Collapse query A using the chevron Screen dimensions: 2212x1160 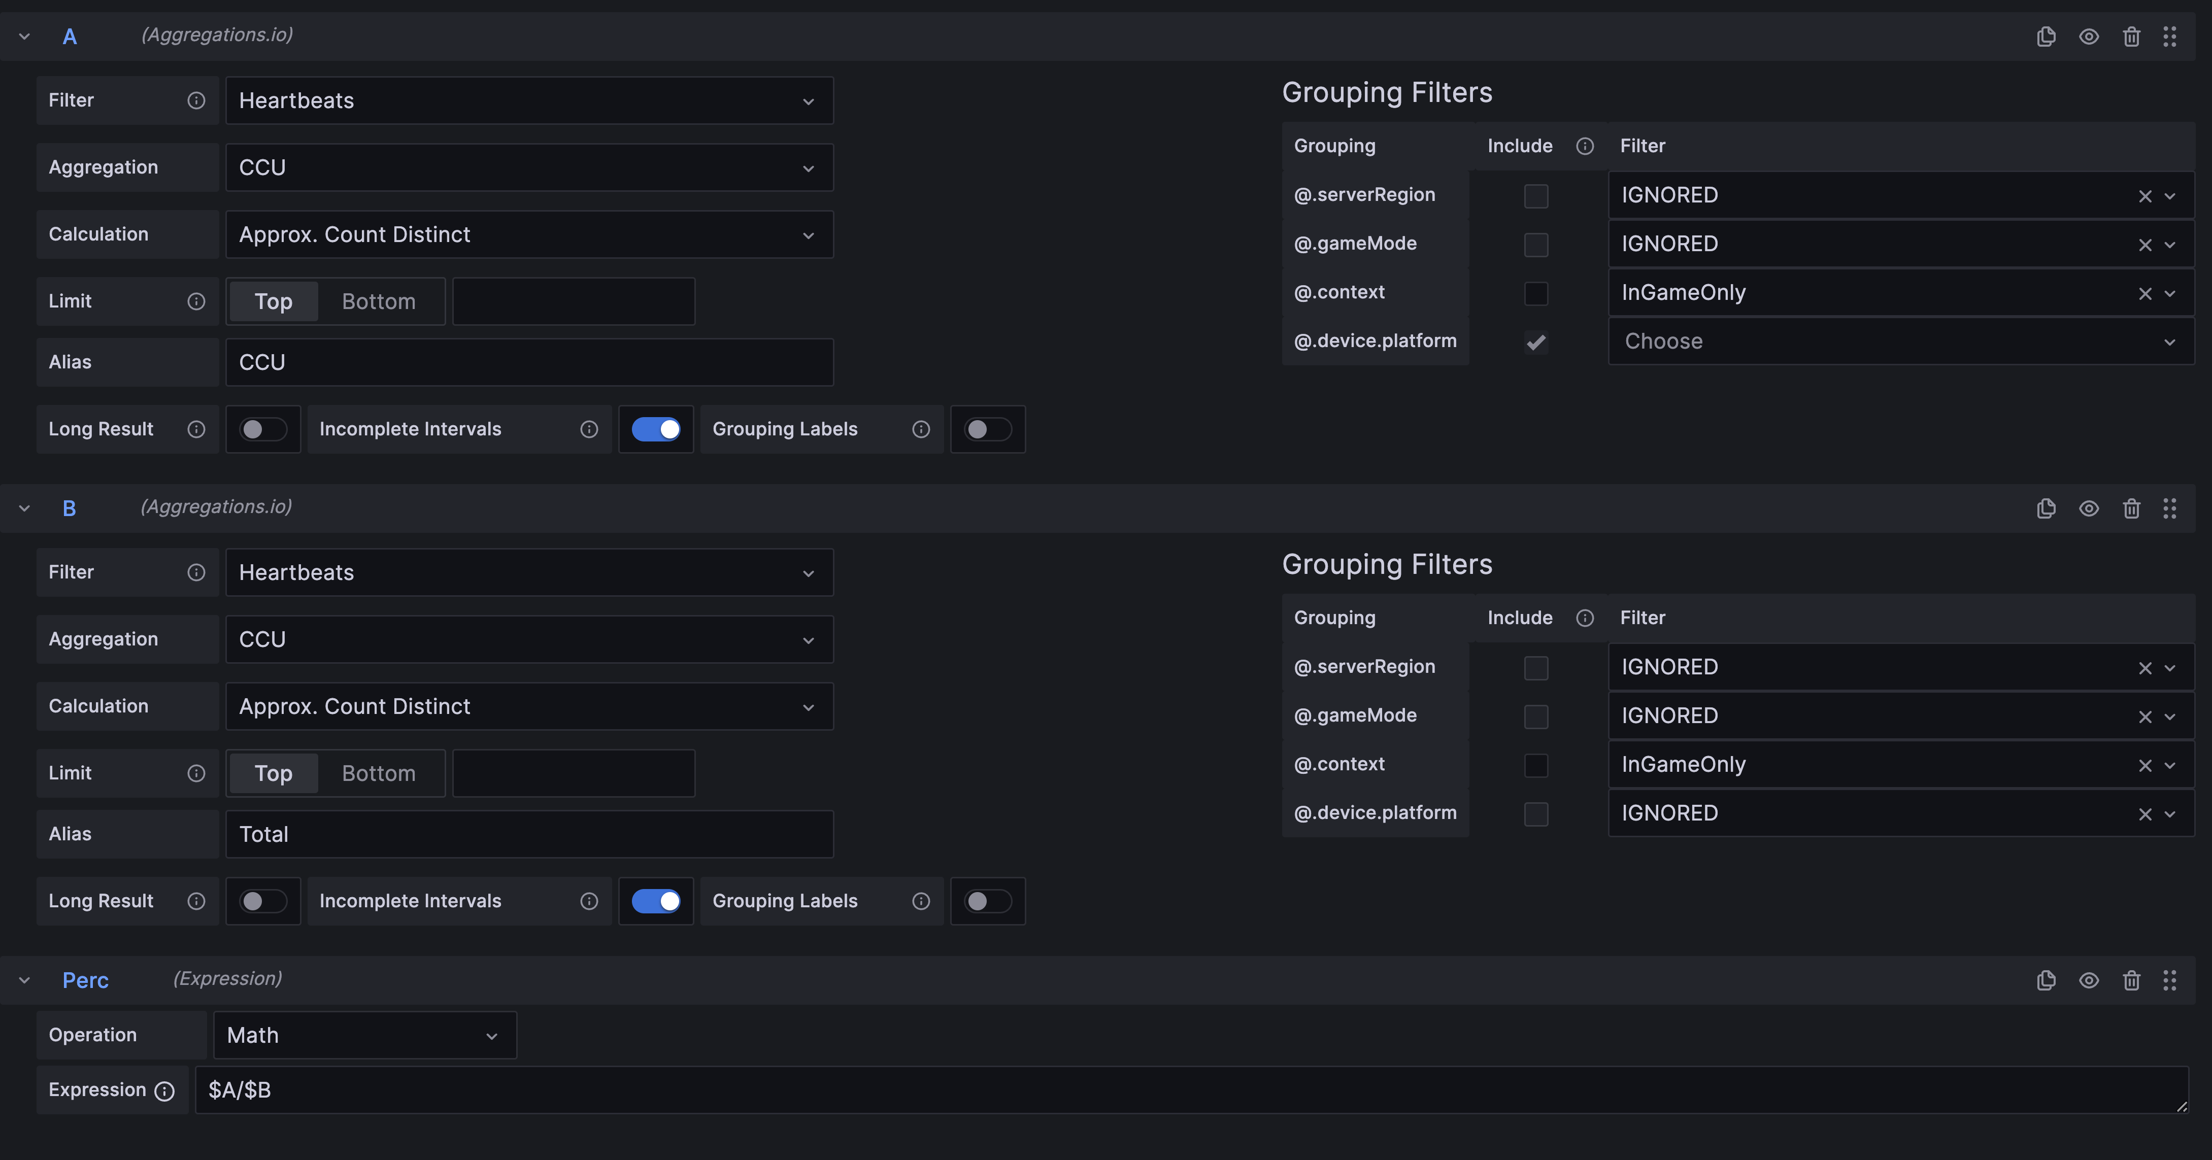[24, 36]
